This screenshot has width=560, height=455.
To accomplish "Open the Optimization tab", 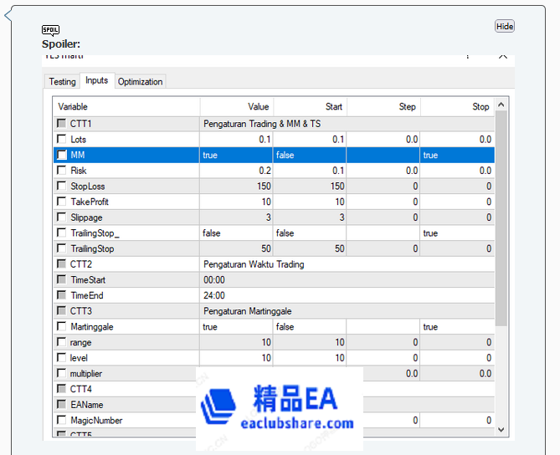I will click(140, 82).
